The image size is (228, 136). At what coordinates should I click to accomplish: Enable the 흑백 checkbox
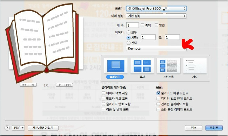(142, 25)
